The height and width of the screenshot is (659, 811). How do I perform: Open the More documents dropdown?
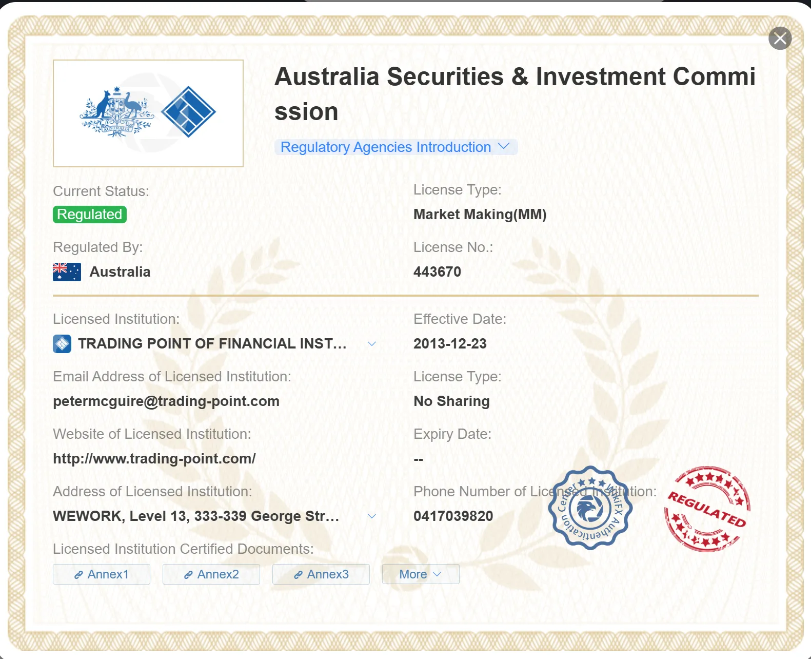421,574
